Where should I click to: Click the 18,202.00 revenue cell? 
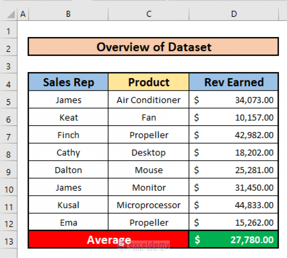(x=233, y=152)
